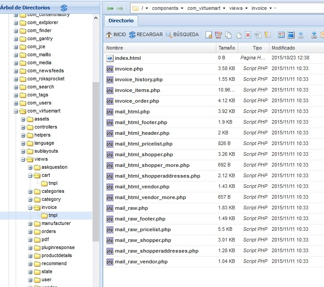The image size is (324, 287).
Task: Click the green back arrow
Action: tap(110, 8)
